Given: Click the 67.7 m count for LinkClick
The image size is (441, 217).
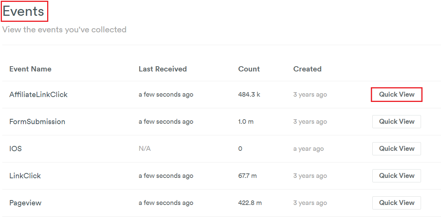Looking at the screenshot, I should click(247, 176).
